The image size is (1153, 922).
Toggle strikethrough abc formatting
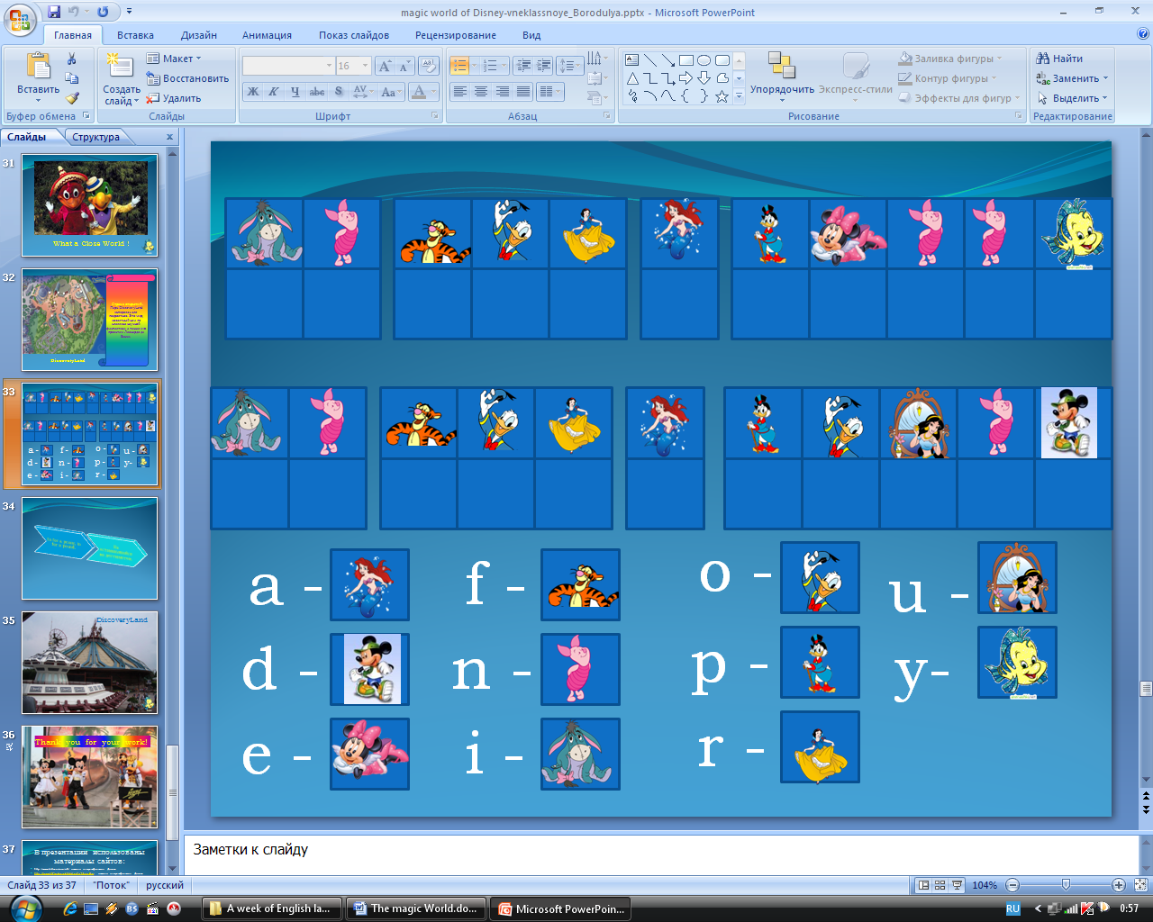click(x=317, y=92)
